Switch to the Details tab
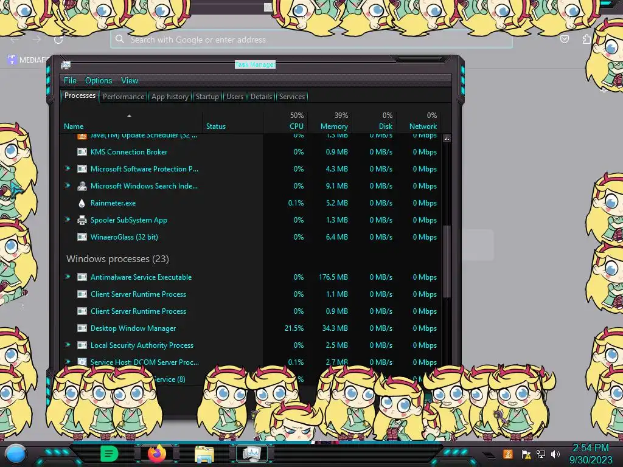This screenshot has height=467, width=623. tap(261, 97)
